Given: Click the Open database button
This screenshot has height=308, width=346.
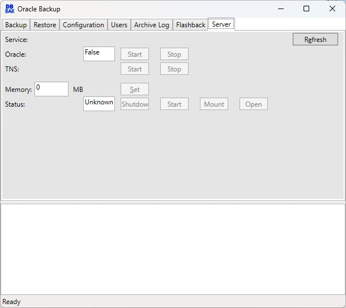Looking at the screenshot, I should tap(253, 104).
